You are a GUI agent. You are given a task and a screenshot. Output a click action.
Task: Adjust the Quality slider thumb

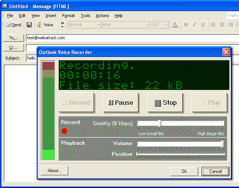[159, 123]
